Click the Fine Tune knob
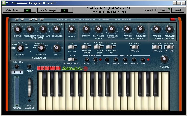Image resolution: width=187 pixels, height=116 pixels. tap(17, 66)
